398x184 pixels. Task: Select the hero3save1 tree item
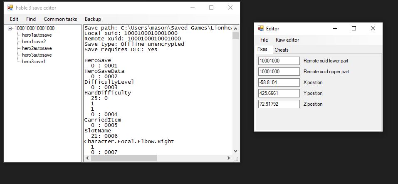point(34,62)
